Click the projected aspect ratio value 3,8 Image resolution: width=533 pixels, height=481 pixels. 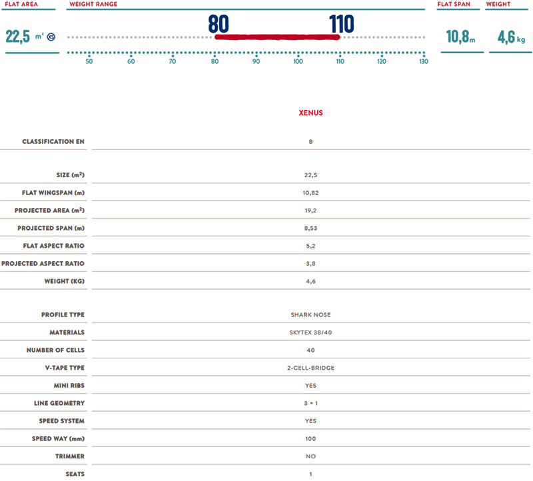310,263
